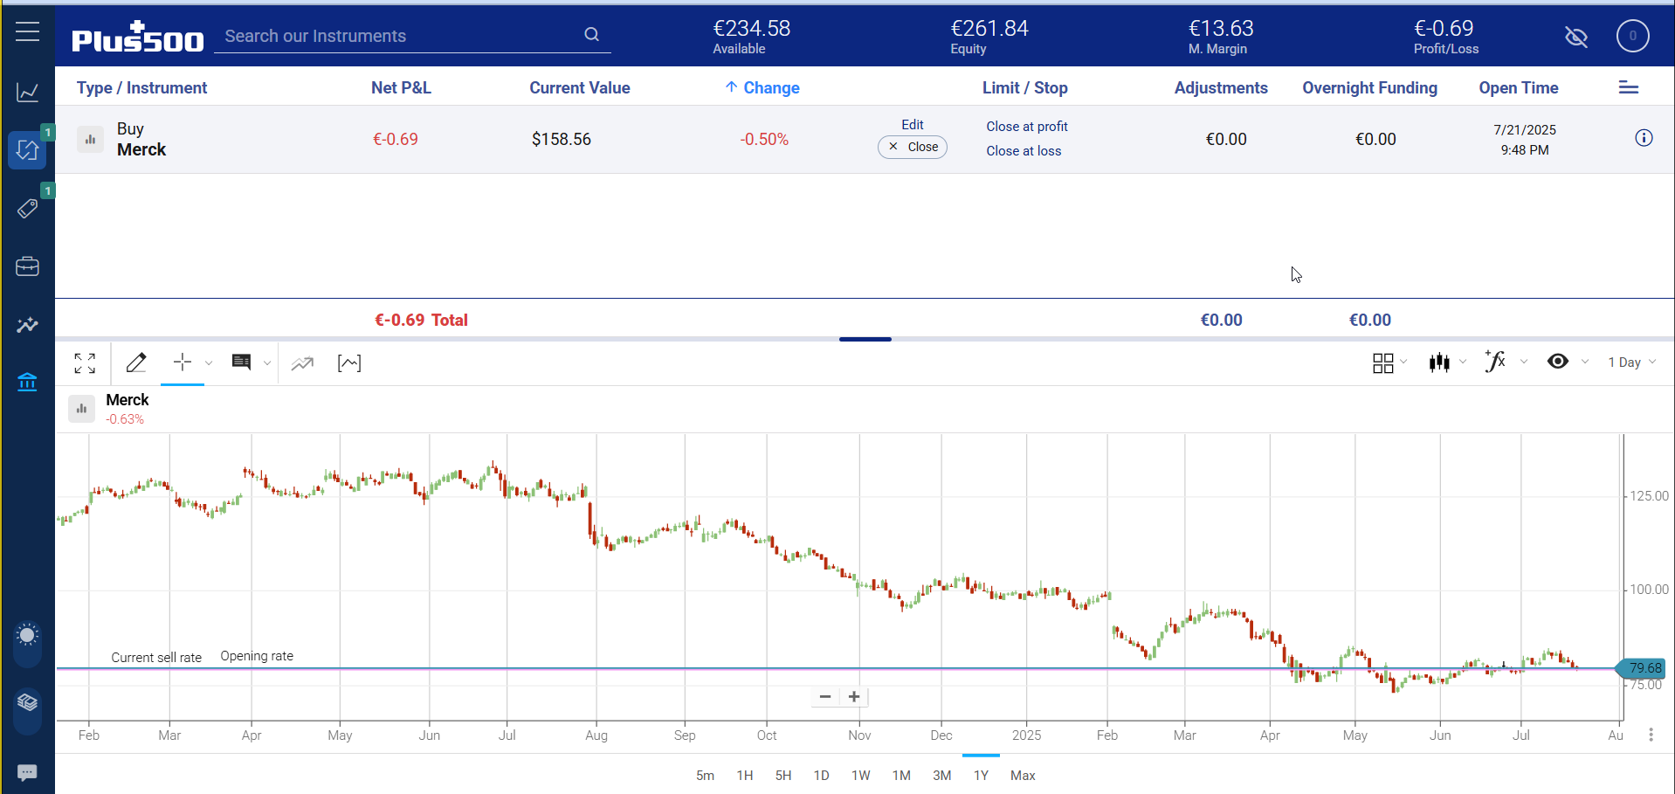Screen dimensions: 1675x794
Task: Open the columns settings menu icon
Action: [1629, 87]
